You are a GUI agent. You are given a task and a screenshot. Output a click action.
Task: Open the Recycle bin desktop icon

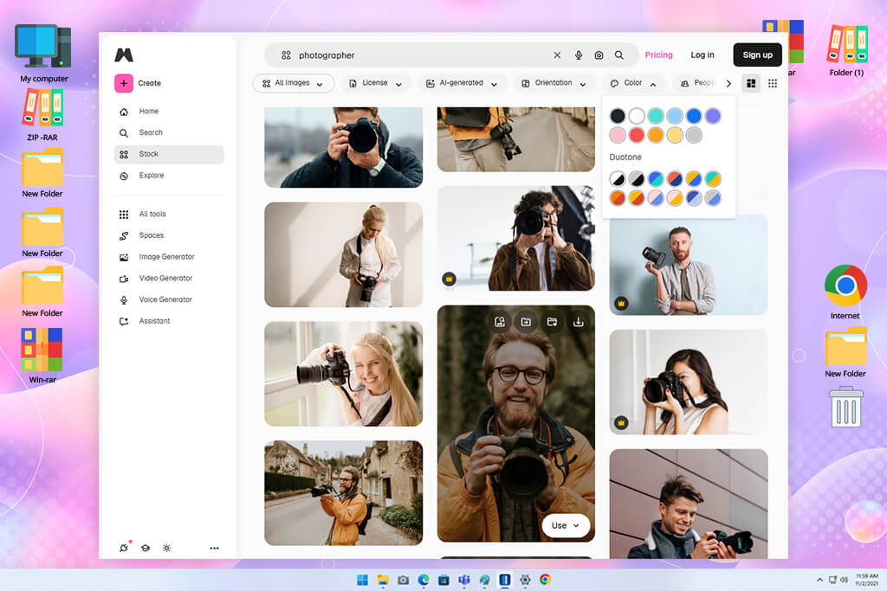tap(845, 407)
